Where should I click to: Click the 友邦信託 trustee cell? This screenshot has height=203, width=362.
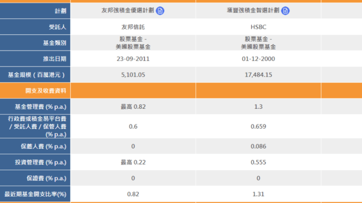[x=133, y=27]
